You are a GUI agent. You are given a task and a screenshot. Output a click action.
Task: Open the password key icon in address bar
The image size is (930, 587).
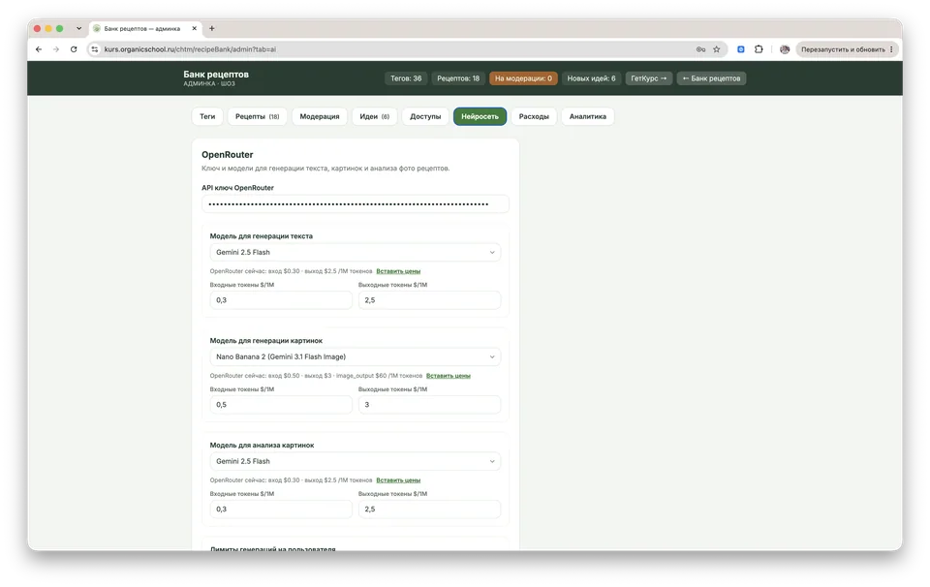700,49
